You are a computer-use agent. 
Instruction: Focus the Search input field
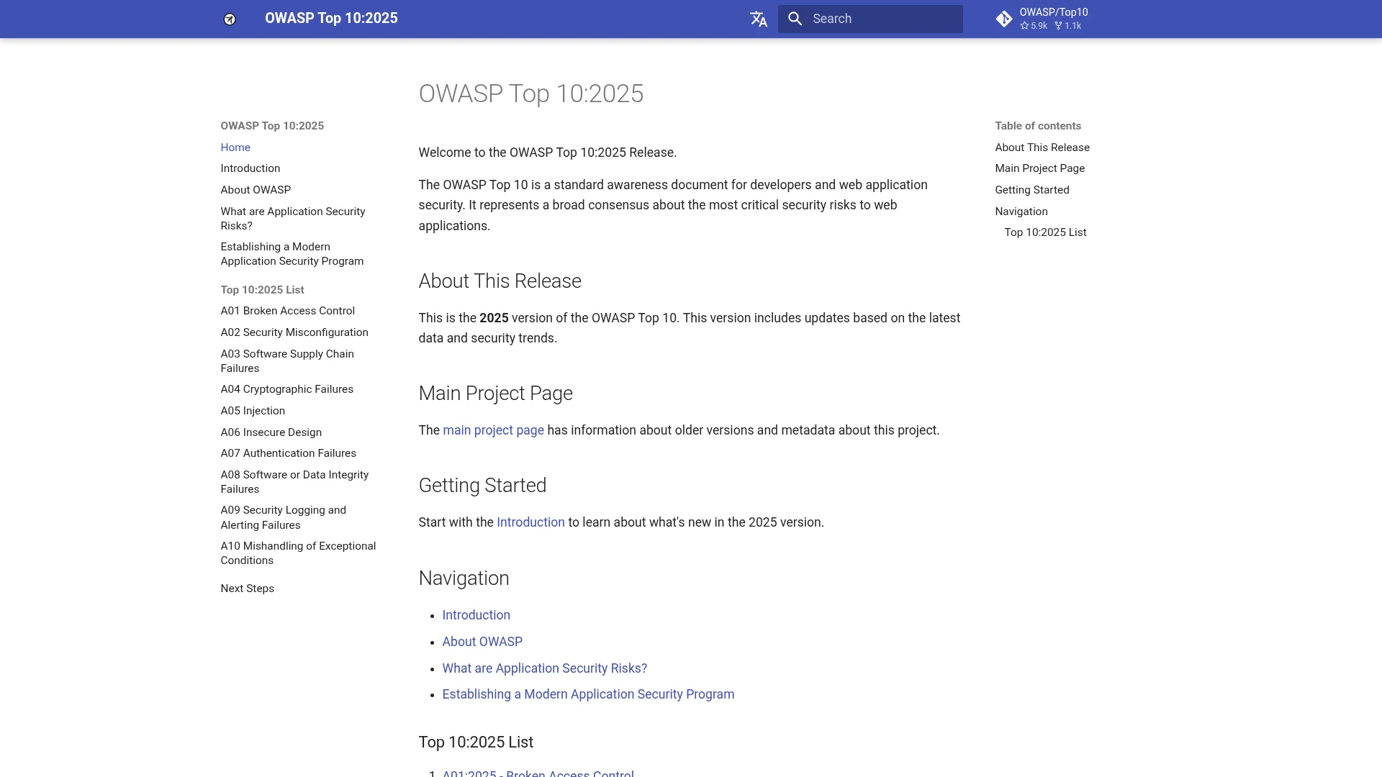click(x=870, y=19)
